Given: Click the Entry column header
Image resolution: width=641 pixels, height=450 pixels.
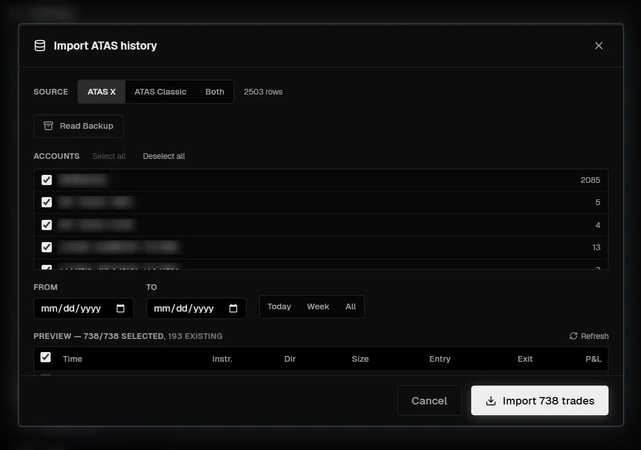Looking at the screenshot, I should click(x=440, y=359).
